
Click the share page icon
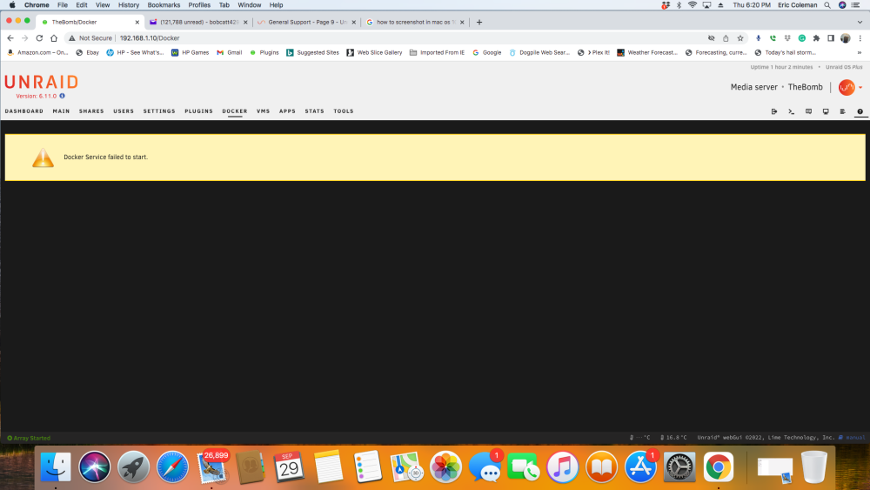click(726, 37)
